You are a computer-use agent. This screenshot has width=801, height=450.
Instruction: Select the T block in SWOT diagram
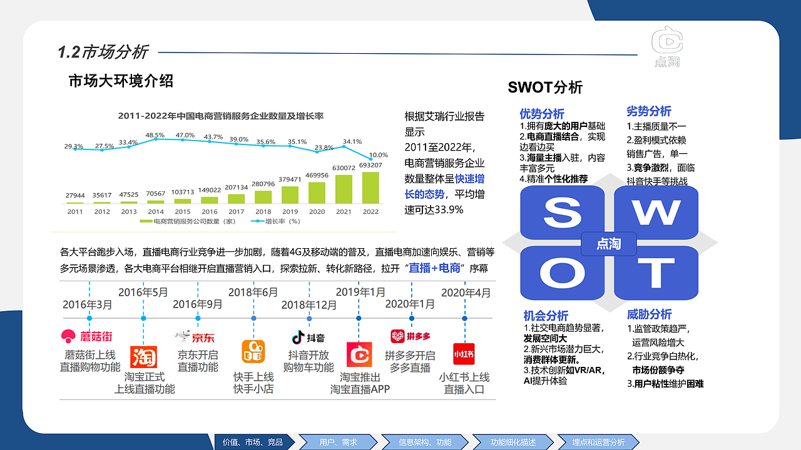click(x=656, y=274)
